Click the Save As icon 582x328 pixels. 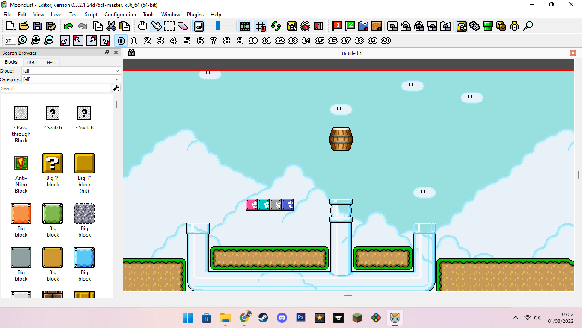[x=50, y=26]
